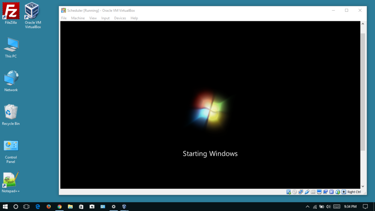
Task: Click the video capture indicator icon
Action: [325, 192]
